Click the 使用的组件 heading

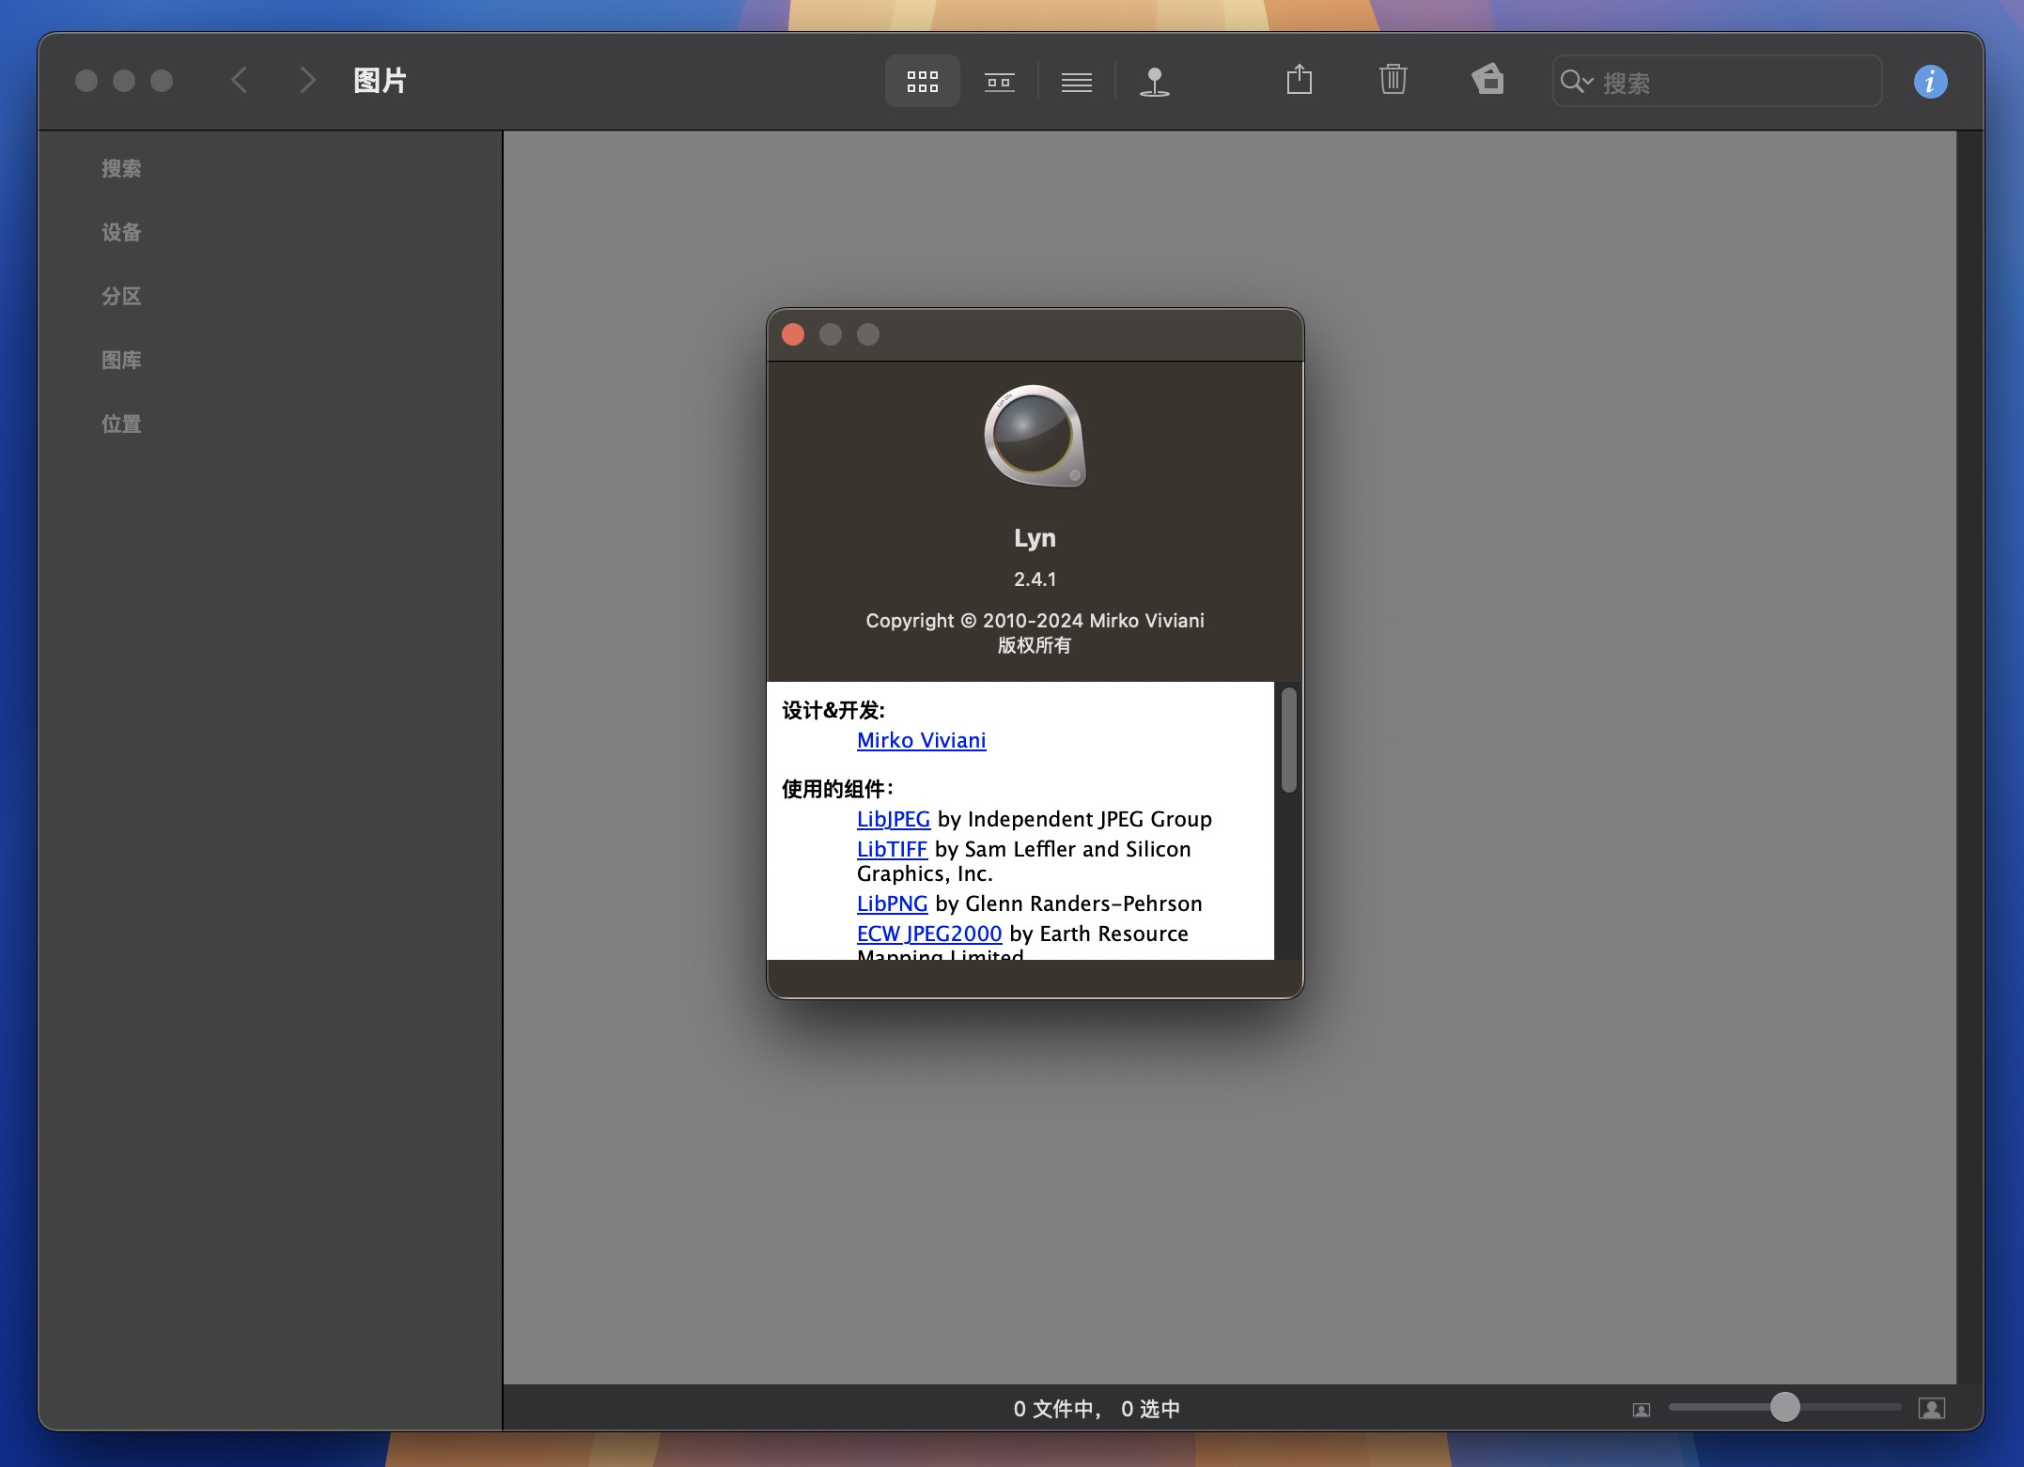[836, 789]
